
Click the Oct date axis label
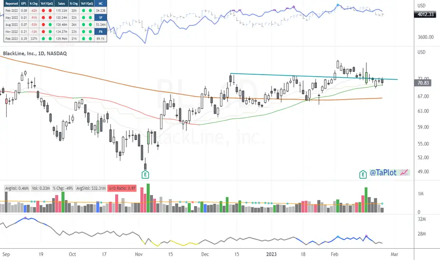coord(72,254)
